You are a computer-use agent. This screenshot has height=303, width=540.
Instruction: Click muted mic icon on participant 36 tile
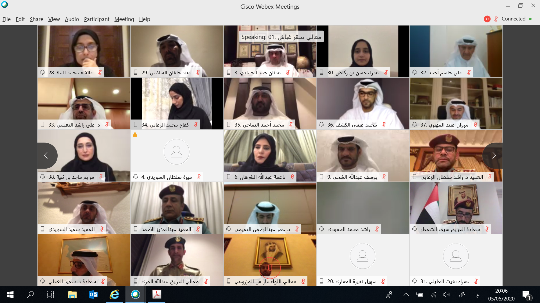coord(384,125)
